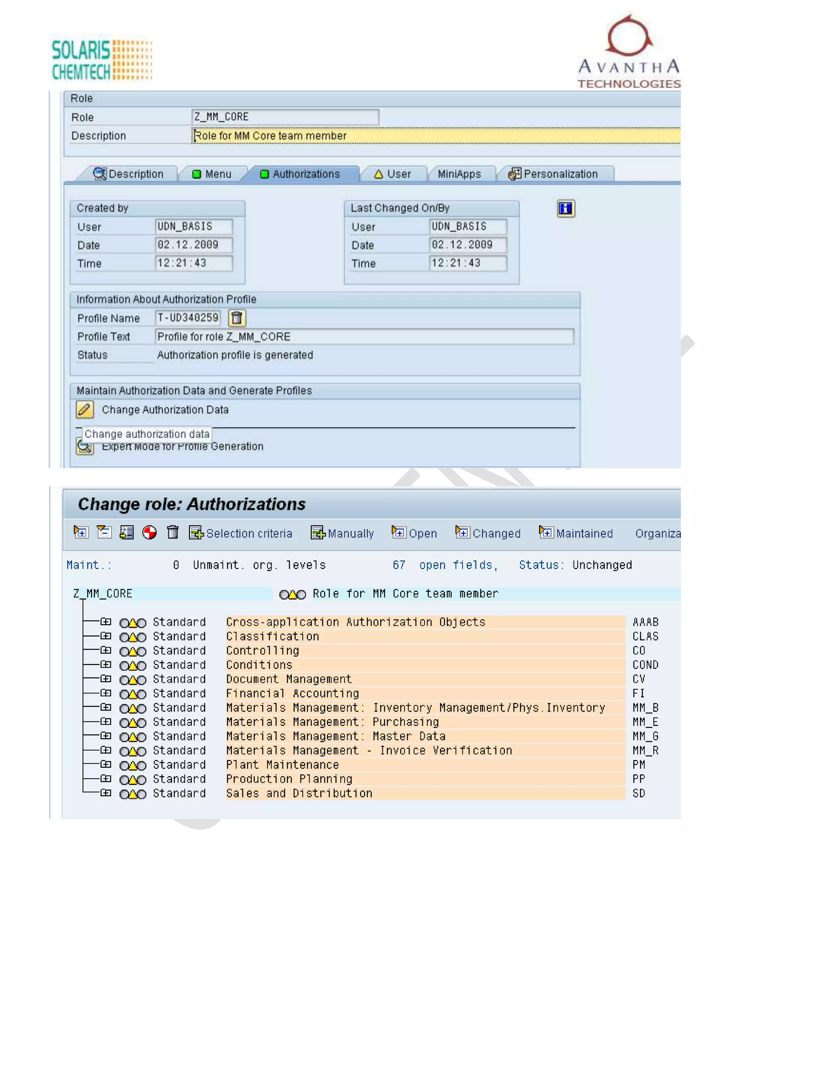829x1072 pixels.
Task: Expand the Financial Accounting tree node
Action: tap(106, 693)
